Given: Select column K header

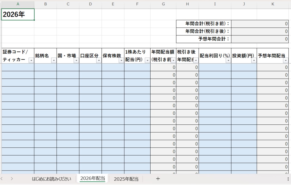Looking at the screenshot, I should 273,4.
